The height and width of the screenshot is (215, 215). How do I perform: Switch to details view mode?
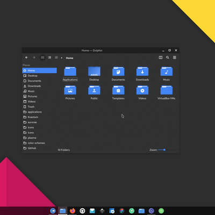pyautogui.click(x=56, y=58)
